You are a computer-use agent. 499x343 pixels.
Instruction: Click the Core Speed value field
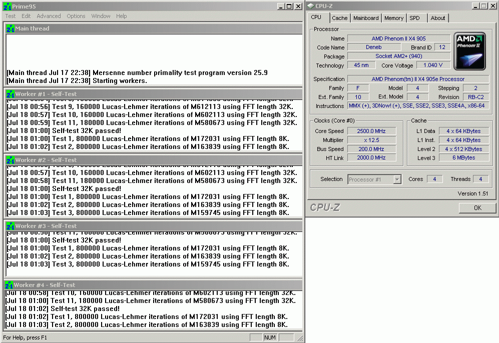pos(371,131)
